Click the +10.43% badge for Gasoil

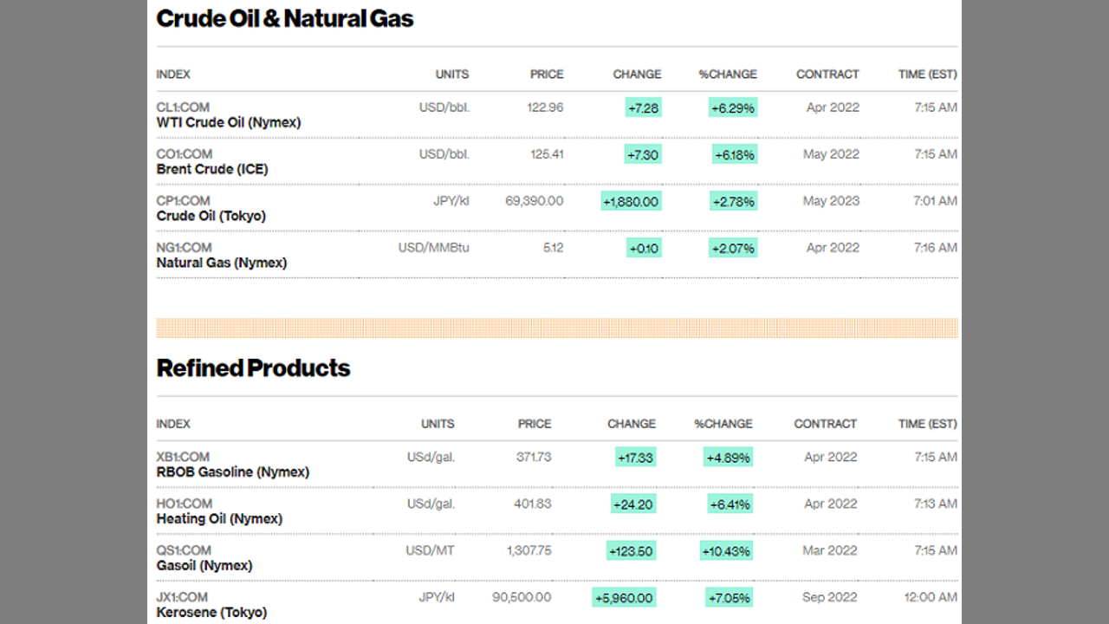coord(726,551)
